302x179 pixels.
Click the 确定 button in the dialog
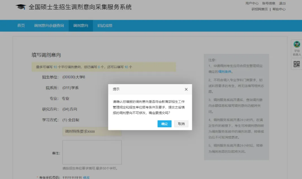(x=164, y=123)
